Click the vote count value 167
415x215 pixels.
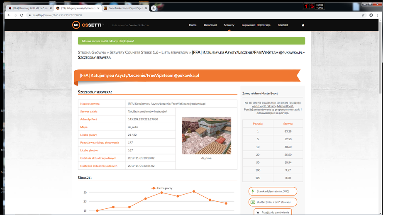click(x=130, y=150)
